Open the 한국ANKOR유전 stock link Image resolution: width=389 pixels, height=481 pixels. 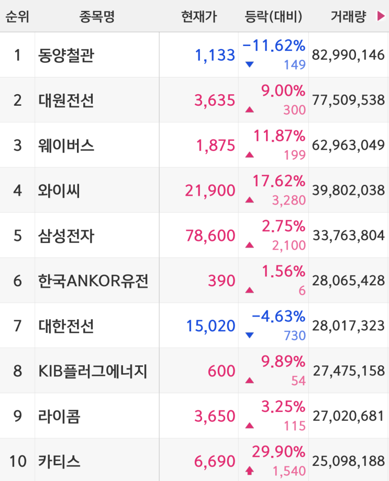pyautogui.click(x=93, y=281)
